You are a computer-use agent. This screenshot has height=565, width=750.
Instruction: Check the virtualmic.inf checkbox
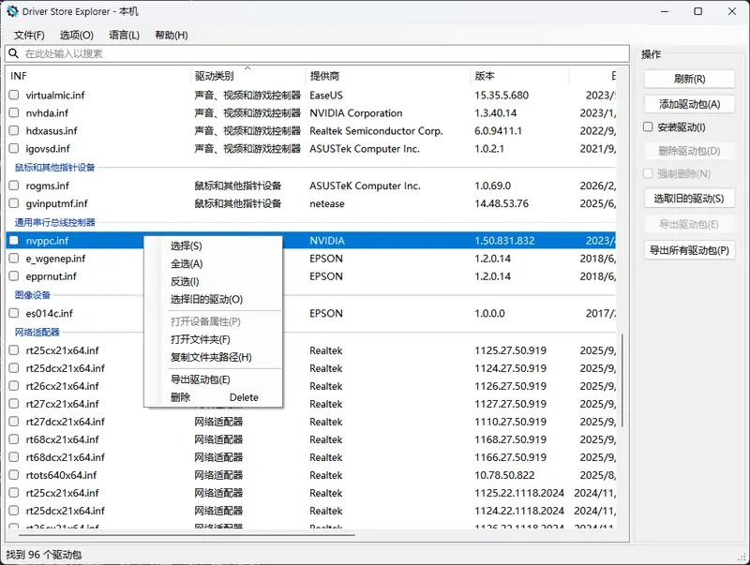pos(14,96)
